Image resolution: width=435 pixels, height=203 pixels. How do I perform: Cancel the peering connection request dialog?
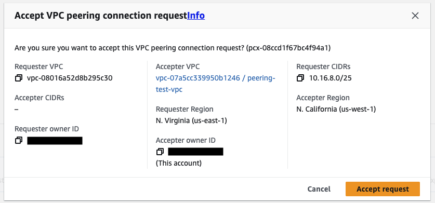(319, 189)
